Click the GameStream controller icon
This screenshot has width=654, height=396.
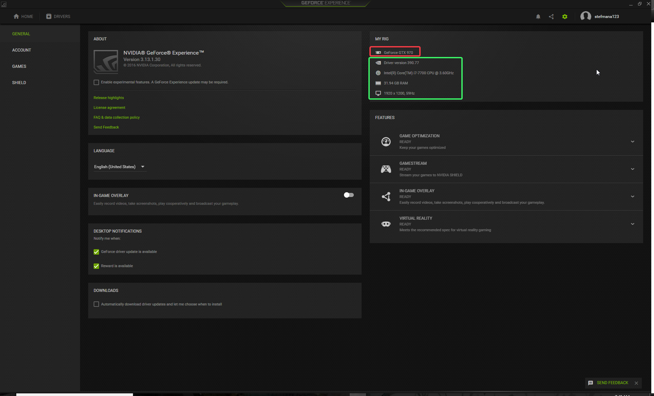click(x=386, y=169)
